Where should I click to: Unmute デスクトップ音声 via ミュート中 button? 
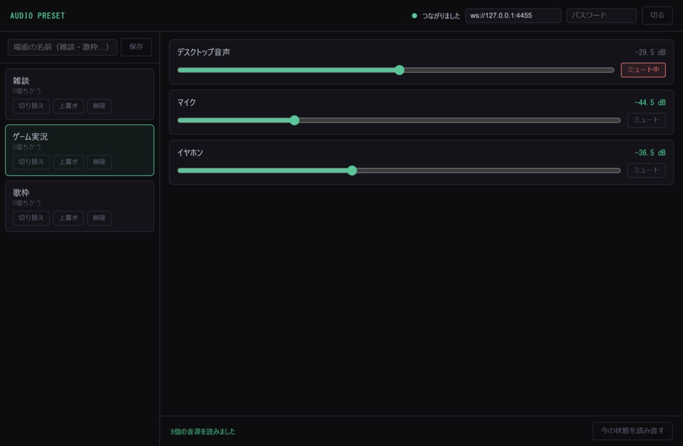(x=643, y=70)
